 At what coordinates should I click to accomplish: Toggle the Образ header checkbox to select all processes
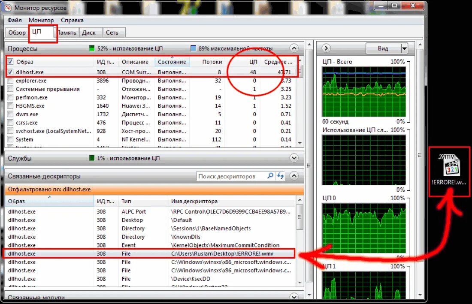10,61
